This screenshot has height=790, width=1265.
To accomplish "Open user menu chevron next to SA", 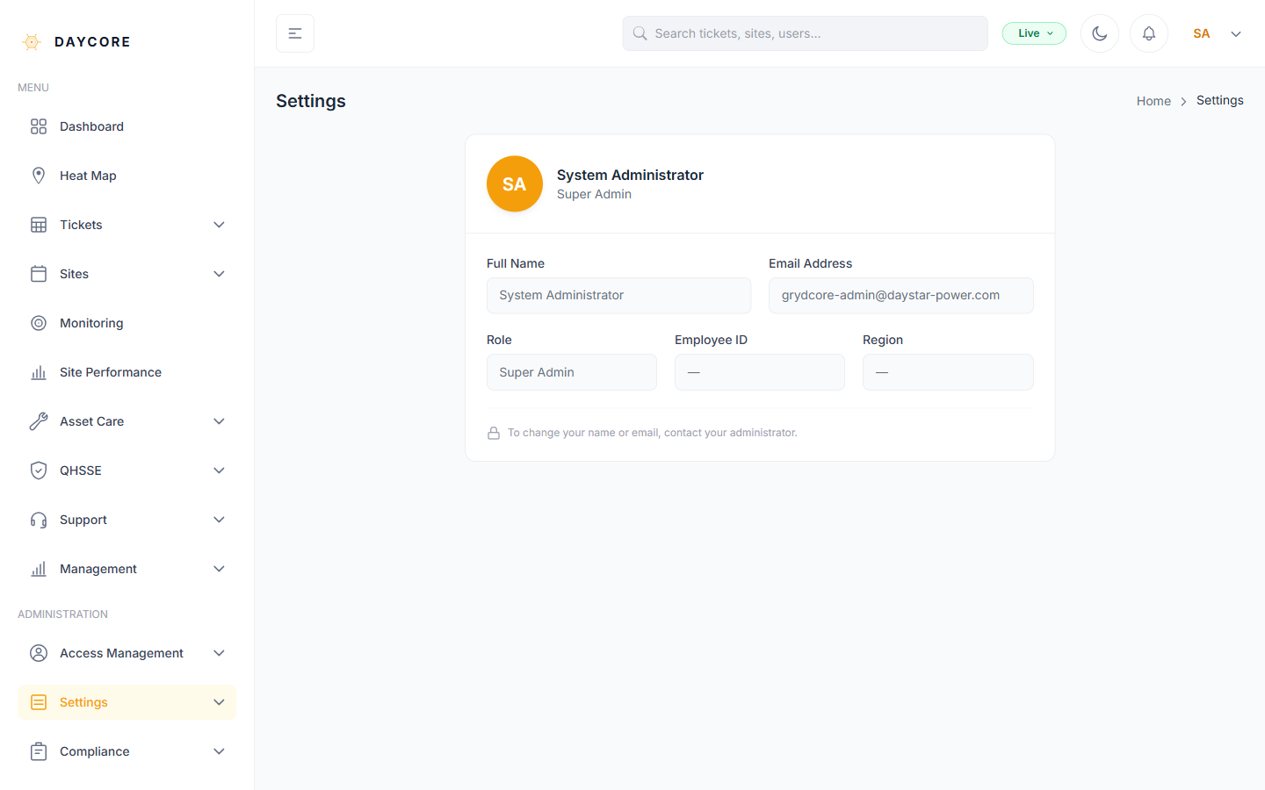I will click(x=1236, y=34).
